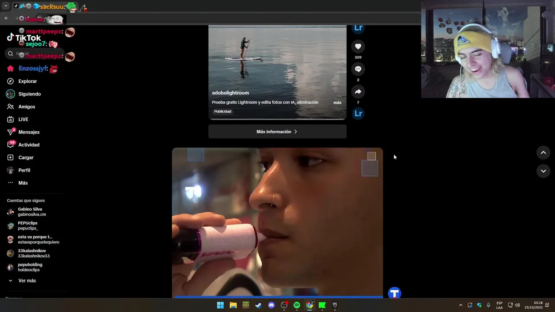Screen dimensions: 555x312
Task: Go to previous video with up arrow
Action: tap(543, 153)
